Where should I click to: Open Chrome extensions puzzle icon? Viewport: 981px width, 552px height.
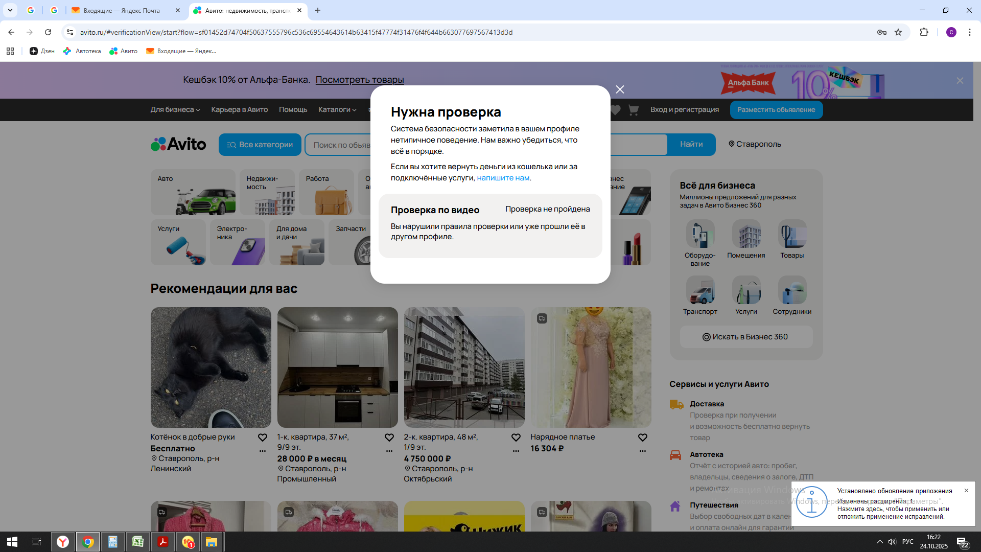coord(924,32)
